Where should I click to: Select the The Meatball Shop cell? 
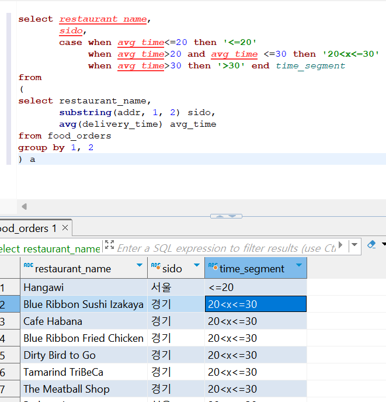coord(84,389)
